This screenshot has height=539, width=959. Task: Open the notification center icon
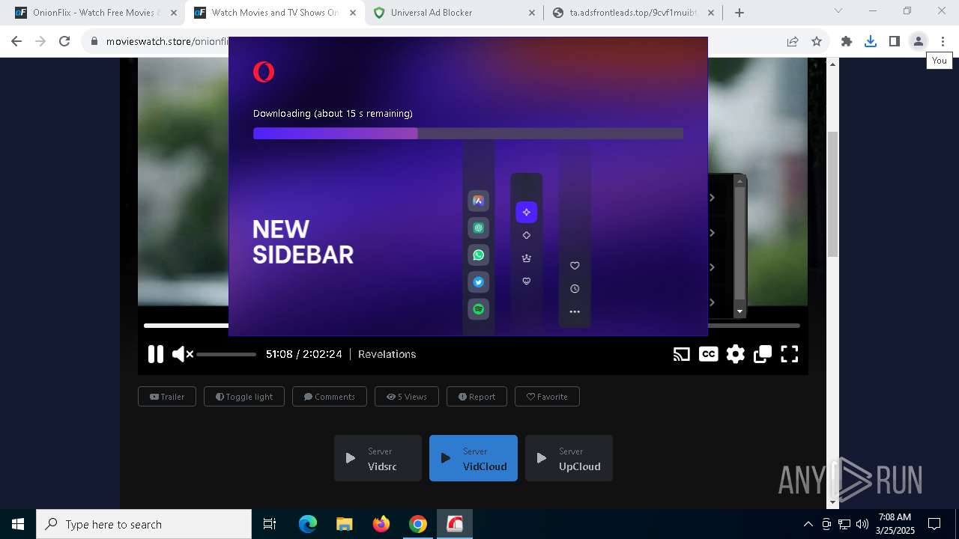pyautogui.click(x=934, y=524)
